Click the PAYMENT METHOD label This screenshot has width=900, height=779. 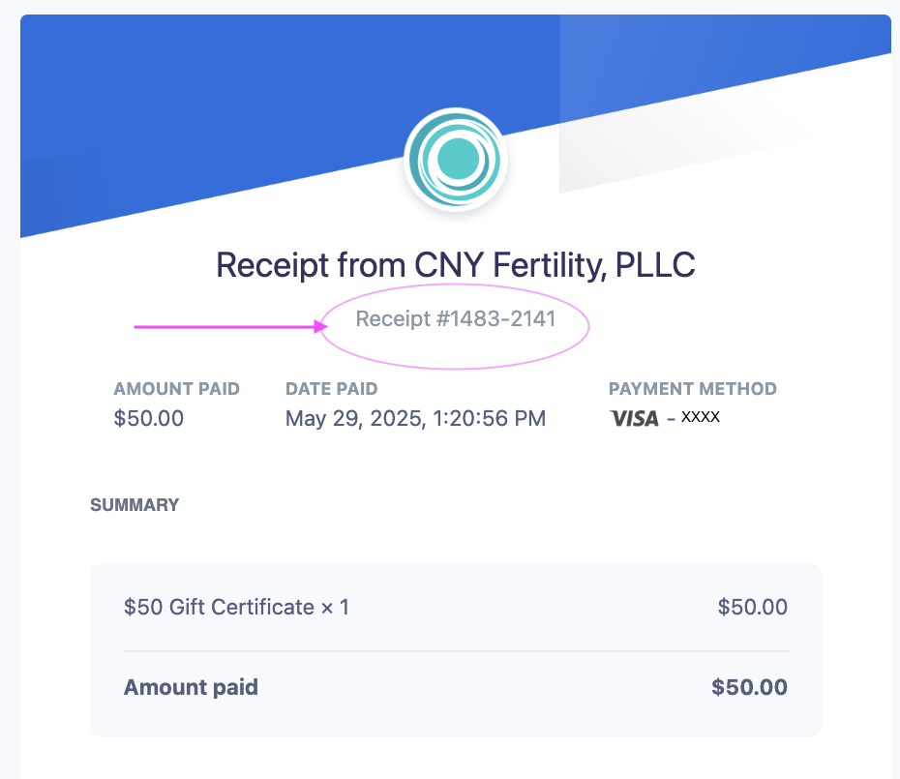(693, 389)
